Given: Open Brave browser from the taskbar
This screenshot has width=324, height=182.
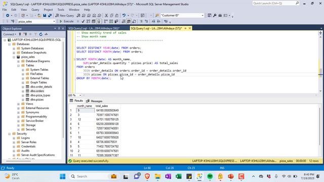Looking at the screenshot, I should tap(147, 176).
